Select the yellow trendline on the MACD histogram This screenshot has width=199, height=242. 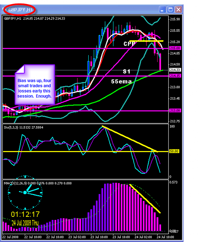click(x=145, y=199)
